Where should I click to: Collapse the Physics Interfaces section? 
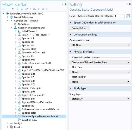coord(70,52)
